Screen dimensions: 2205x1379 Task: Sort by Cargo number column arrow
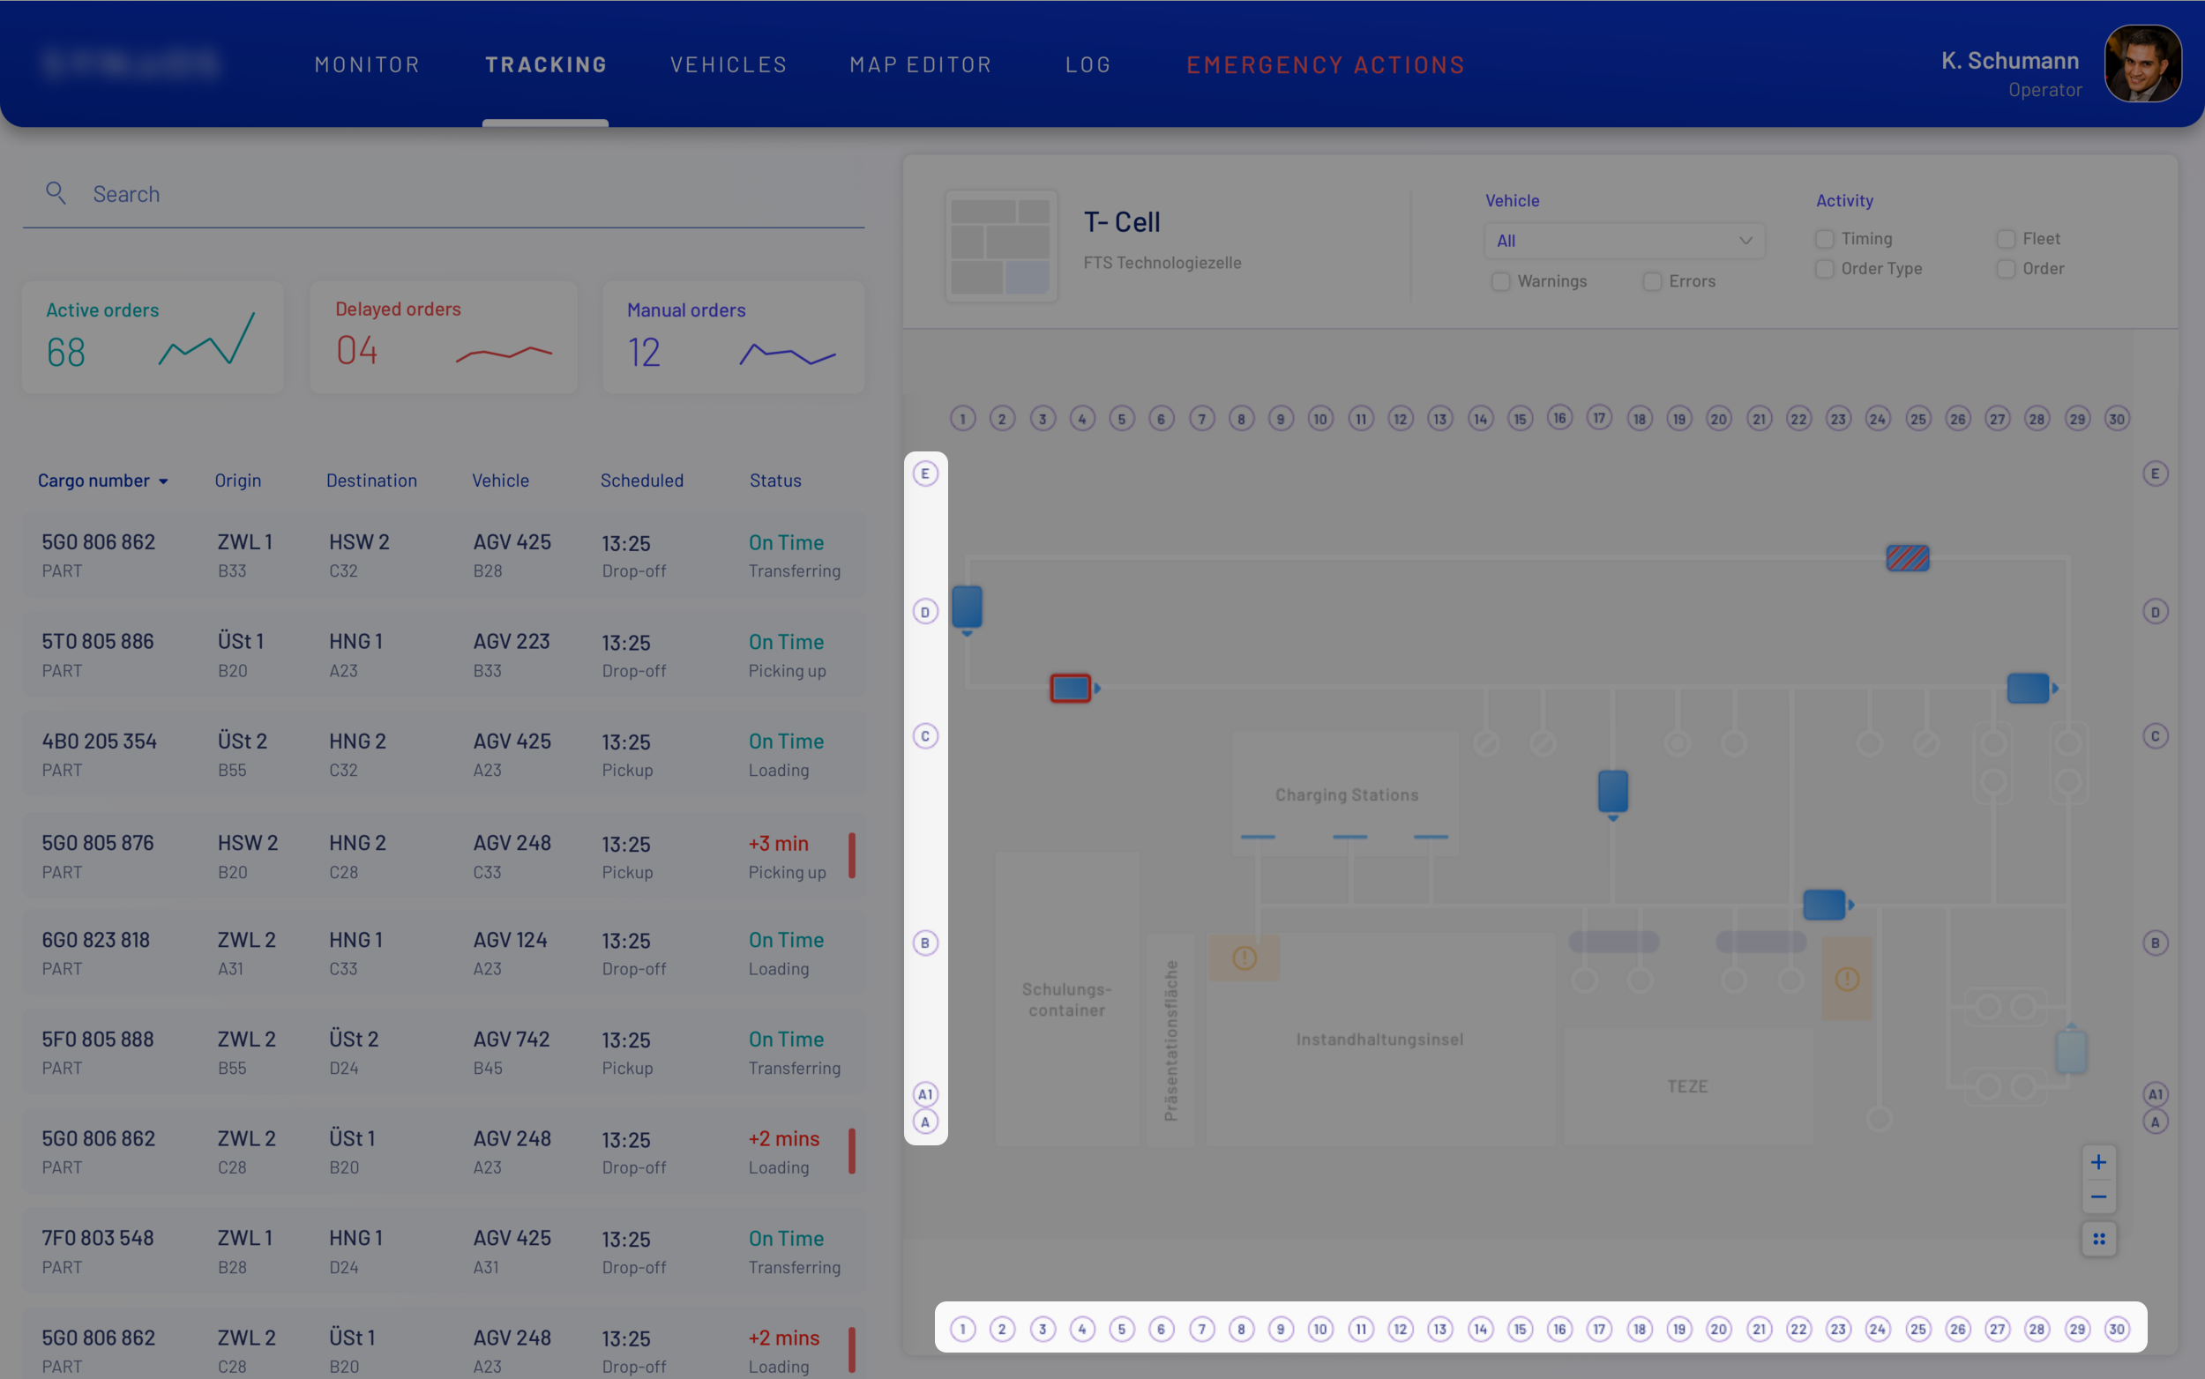[163, 481]
